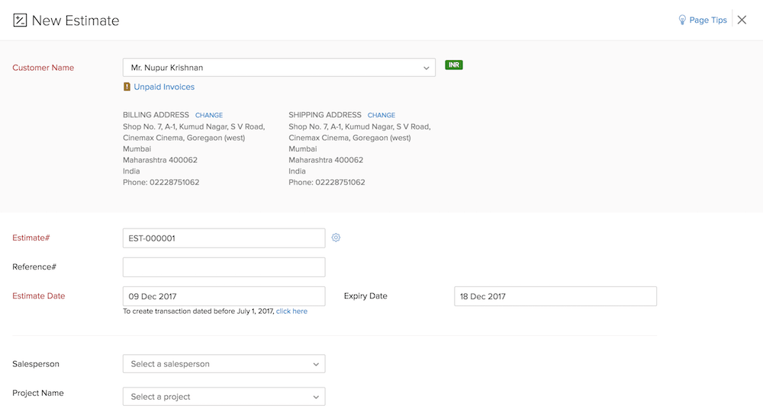The height and width of the screenshot is (415, 763).
Task: Expand the Select a project dropdown
Action: click(224, 397)
